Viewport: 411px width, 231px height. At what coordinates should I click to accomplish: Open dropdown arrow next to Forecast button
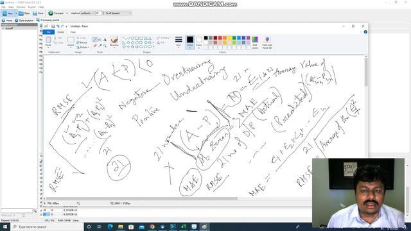[x=67, y=13]
